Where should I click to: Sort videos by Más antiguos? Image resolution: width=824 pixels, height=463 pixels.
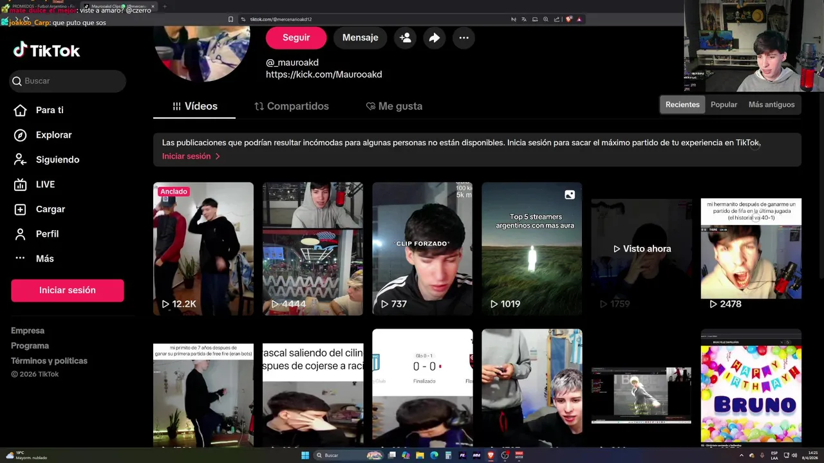[x=771, y=105]
